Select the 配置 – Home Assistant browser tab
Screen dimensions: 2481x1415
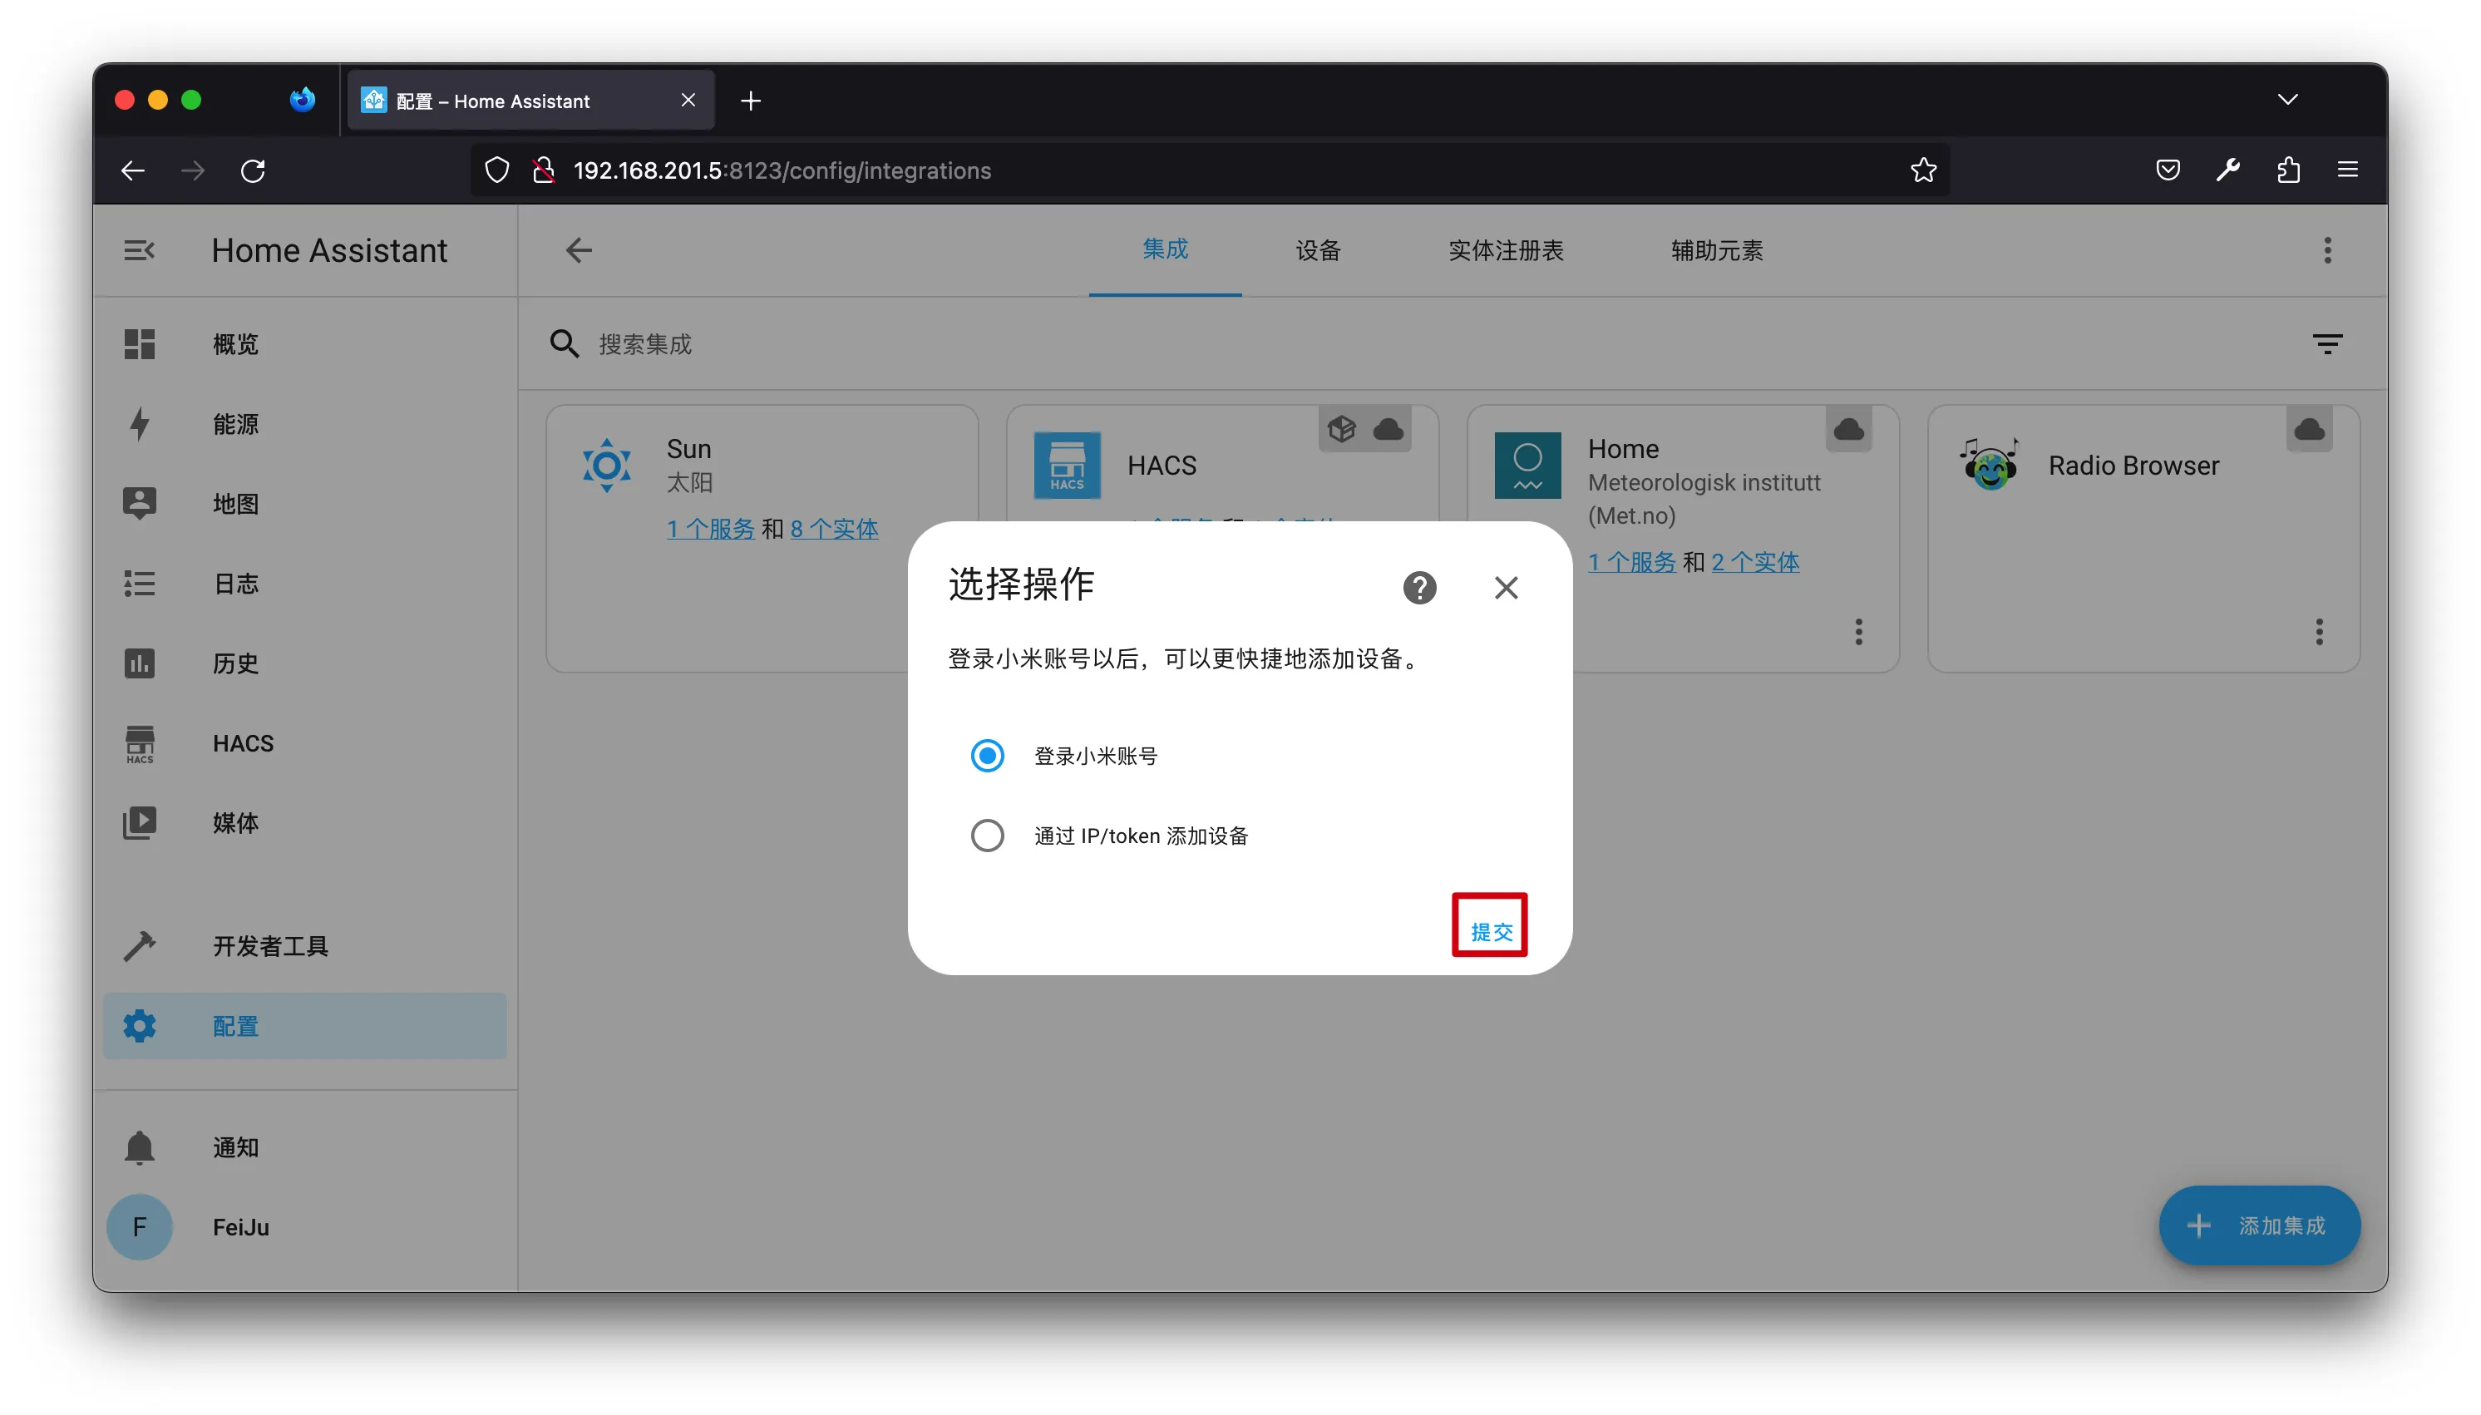coord(530,100)
